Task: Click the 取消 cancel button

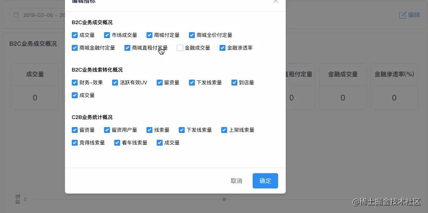Action: (x=237, y=181)
